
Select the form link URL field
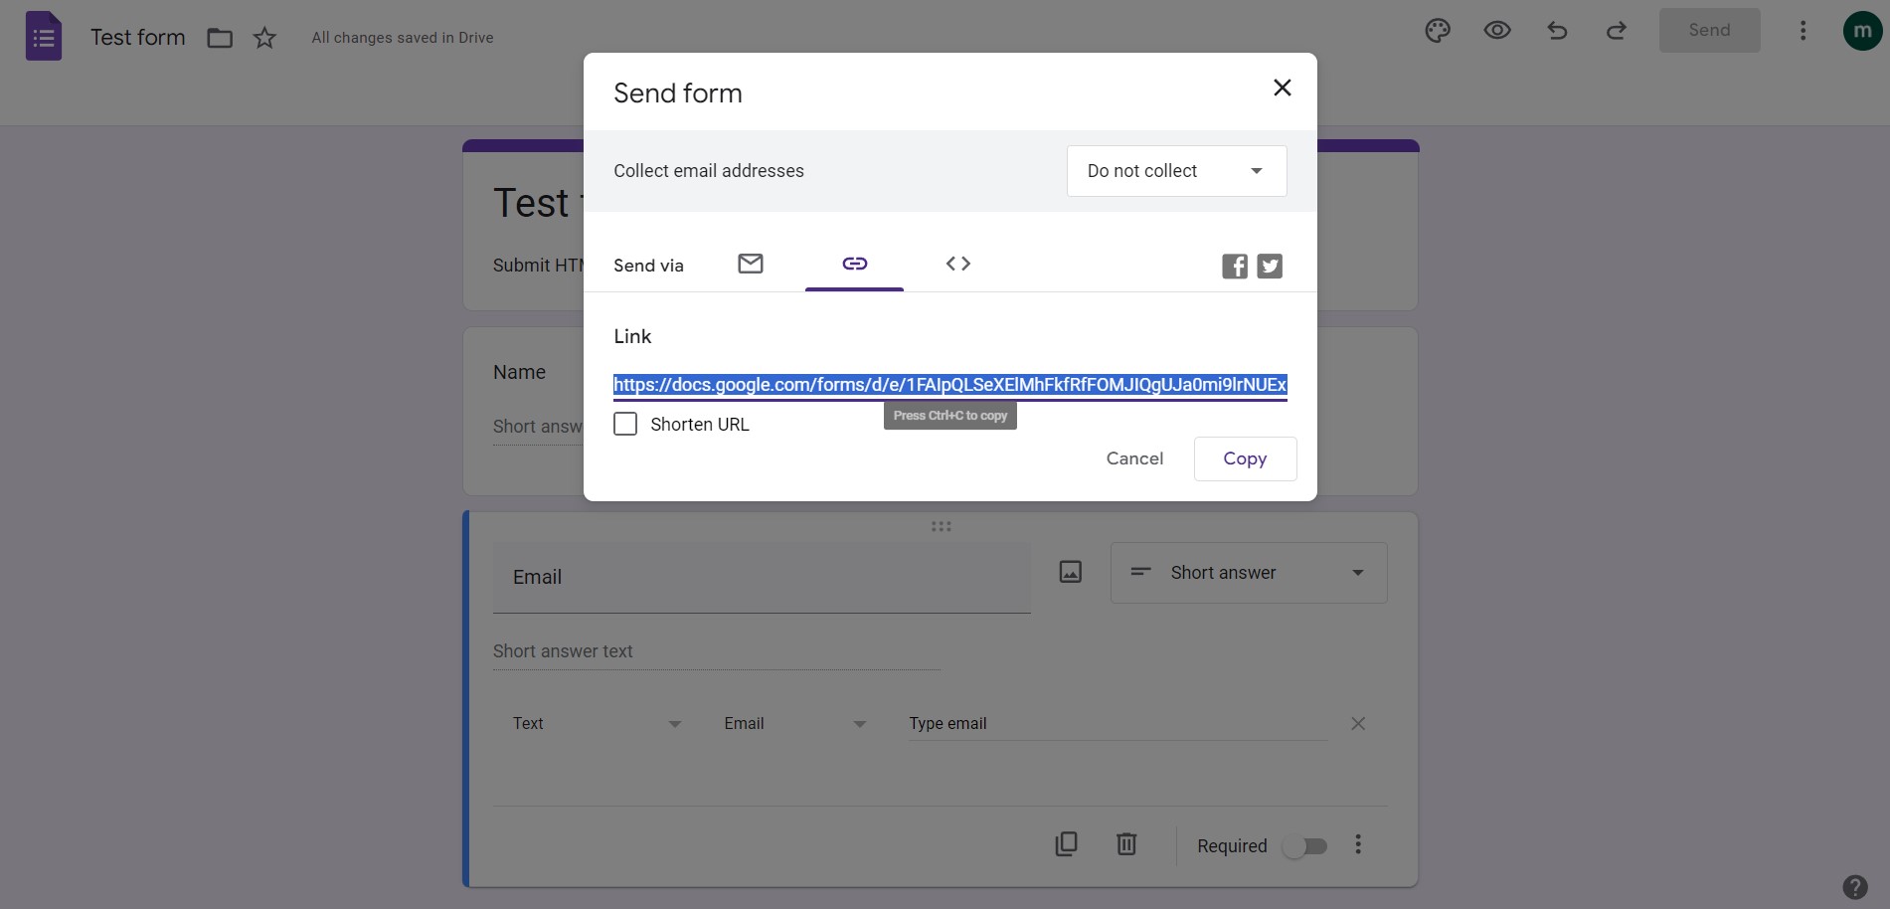949,386
